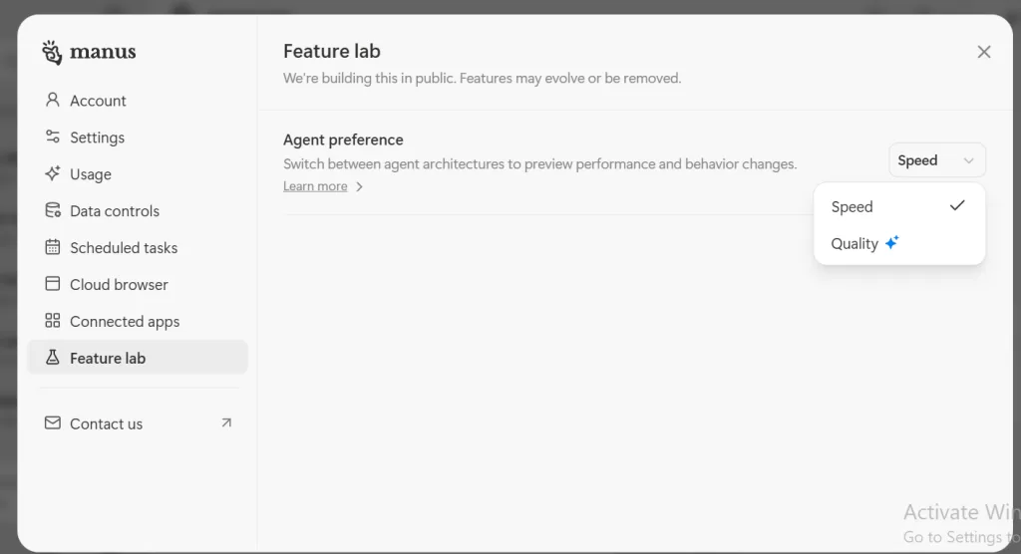This screenshot has height=554, width=1021.
Task: Click the chevron next to Learn more
Action: pyautogui.click(x=360, y=186)
